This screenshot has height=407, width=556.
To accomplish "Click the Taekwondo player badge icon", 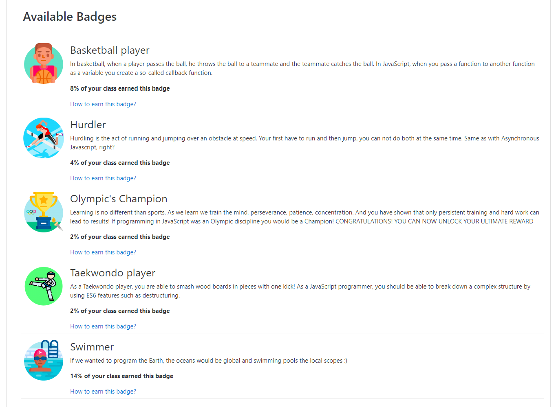I will 44,286.
